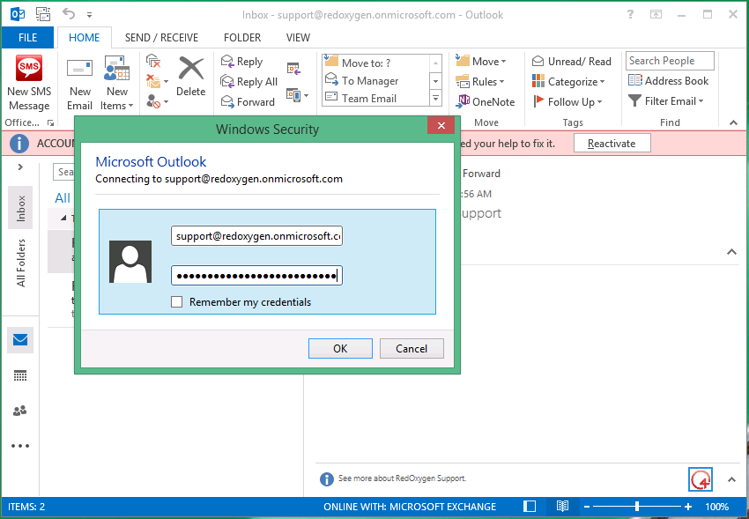749x519 pixels.
Task: Click the info icon in the account notification bar
Action: [x=19, y=144]
